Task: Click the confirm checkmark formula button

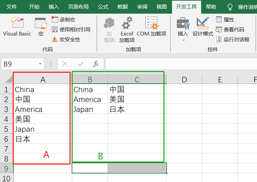Action: (80, 64)
